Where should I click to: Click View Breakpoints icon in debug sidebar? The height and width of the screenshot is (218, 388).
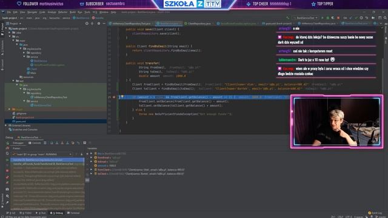tap(7, 177)
